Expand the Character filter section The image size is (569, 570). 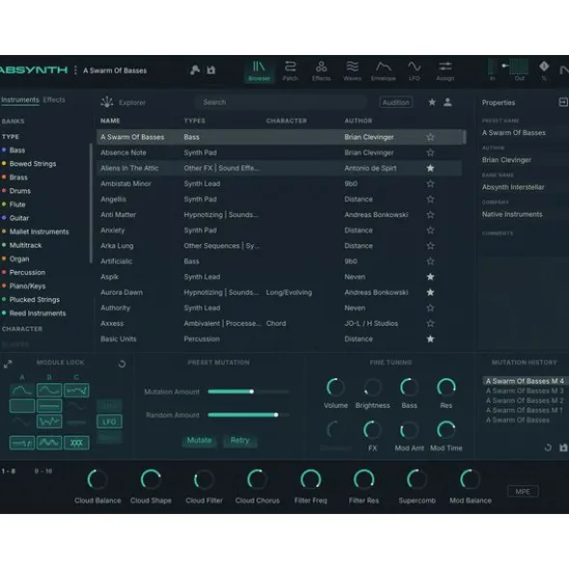click(x=22, y=329)
